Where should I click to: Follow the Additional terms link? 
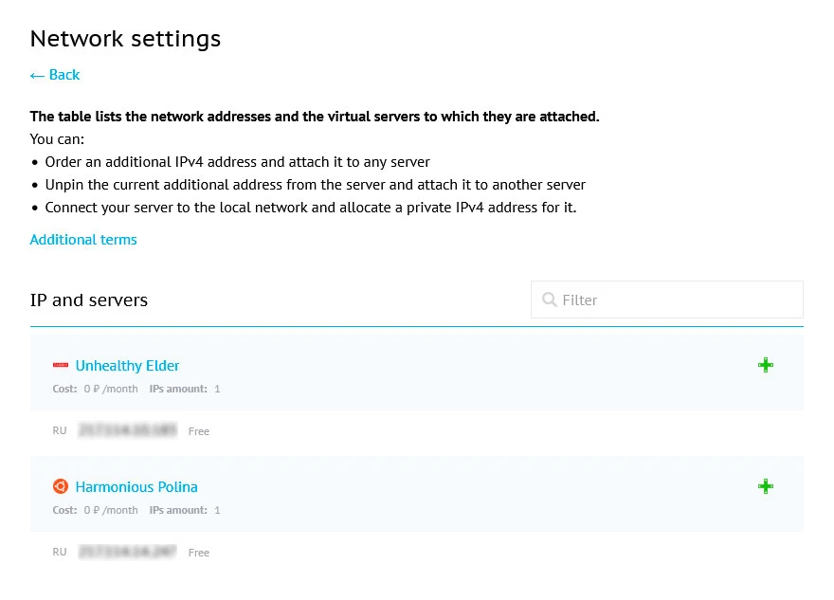(83, 239)
